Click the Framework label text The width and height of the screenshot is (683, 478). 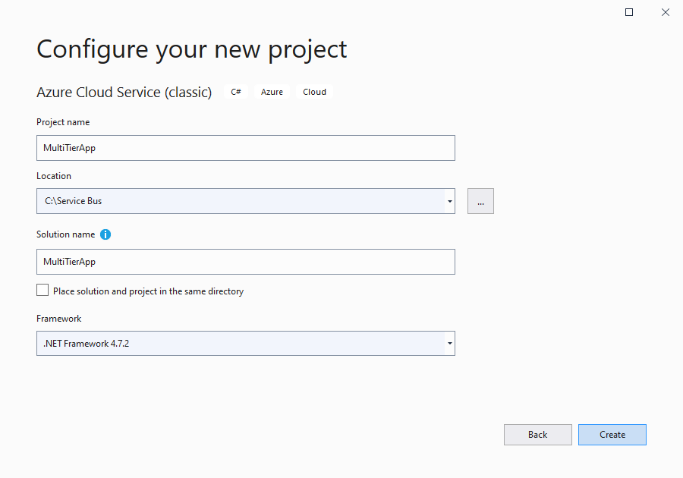click(59, 319)
